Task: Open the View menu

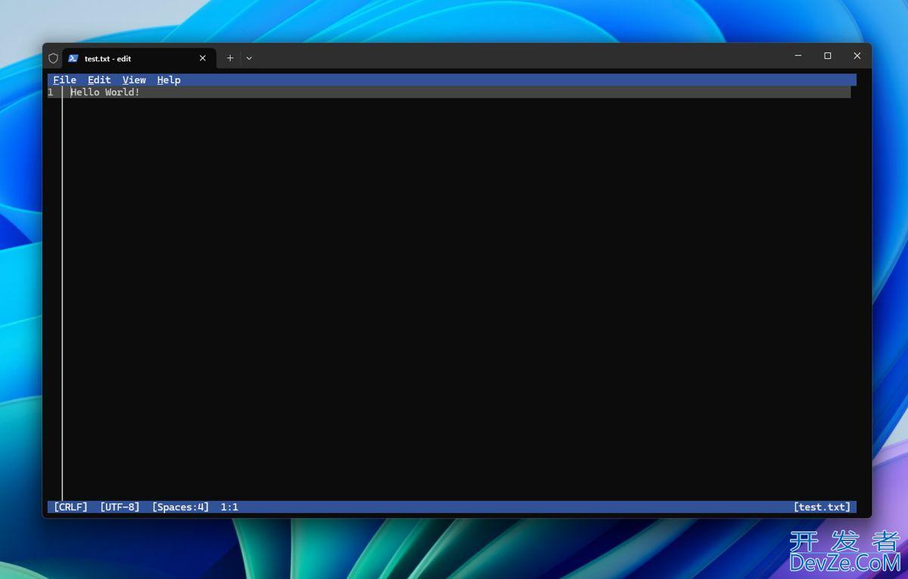Action: tap(134, 79)
